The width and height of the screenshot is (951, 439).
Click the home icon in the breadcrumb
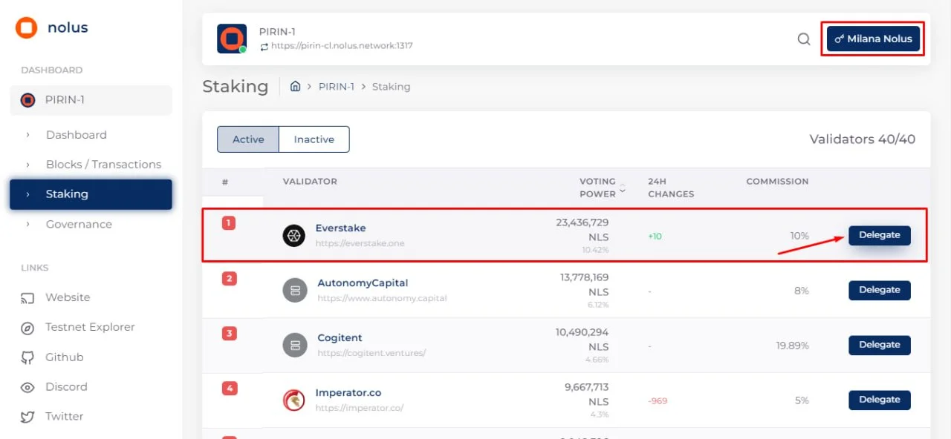click(295, 86)
